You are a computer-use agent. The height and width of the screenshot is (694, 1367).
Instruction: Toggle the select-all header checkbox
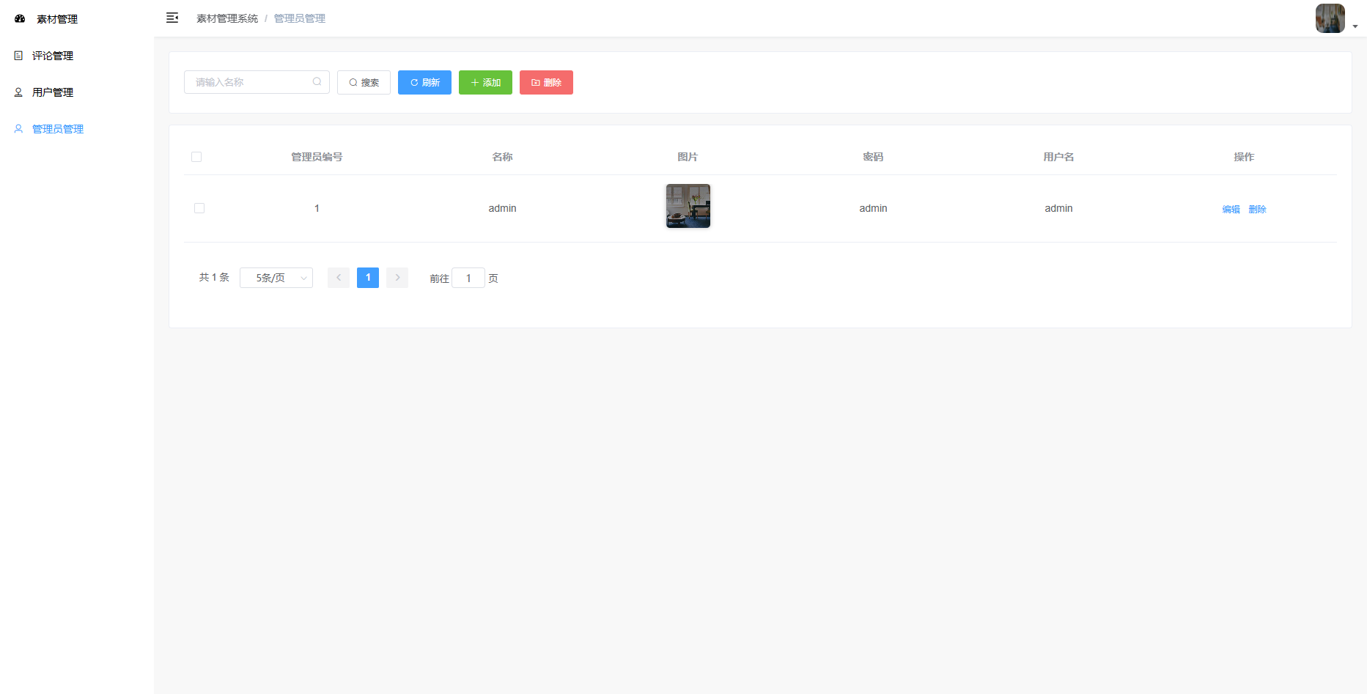[x=196, y=157]
